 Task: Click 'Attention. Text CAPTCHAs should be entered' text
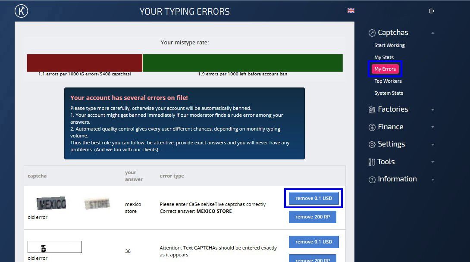[x=218, y=251]
